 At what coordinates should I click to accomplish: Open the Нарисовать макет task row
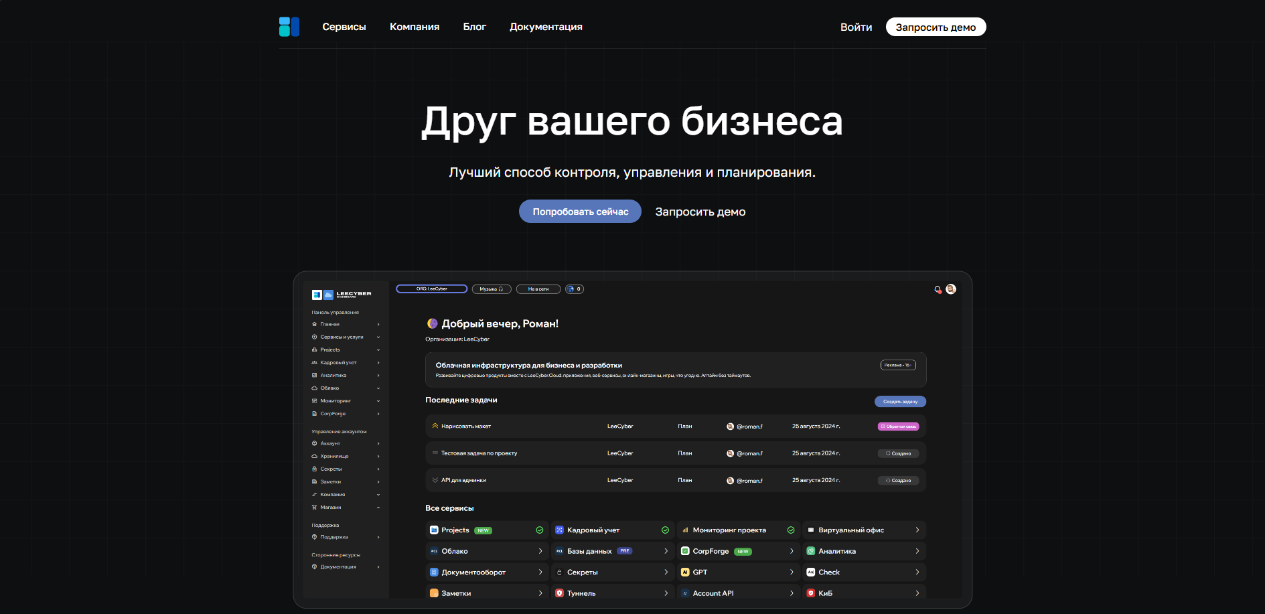click(x=466, y=427)
